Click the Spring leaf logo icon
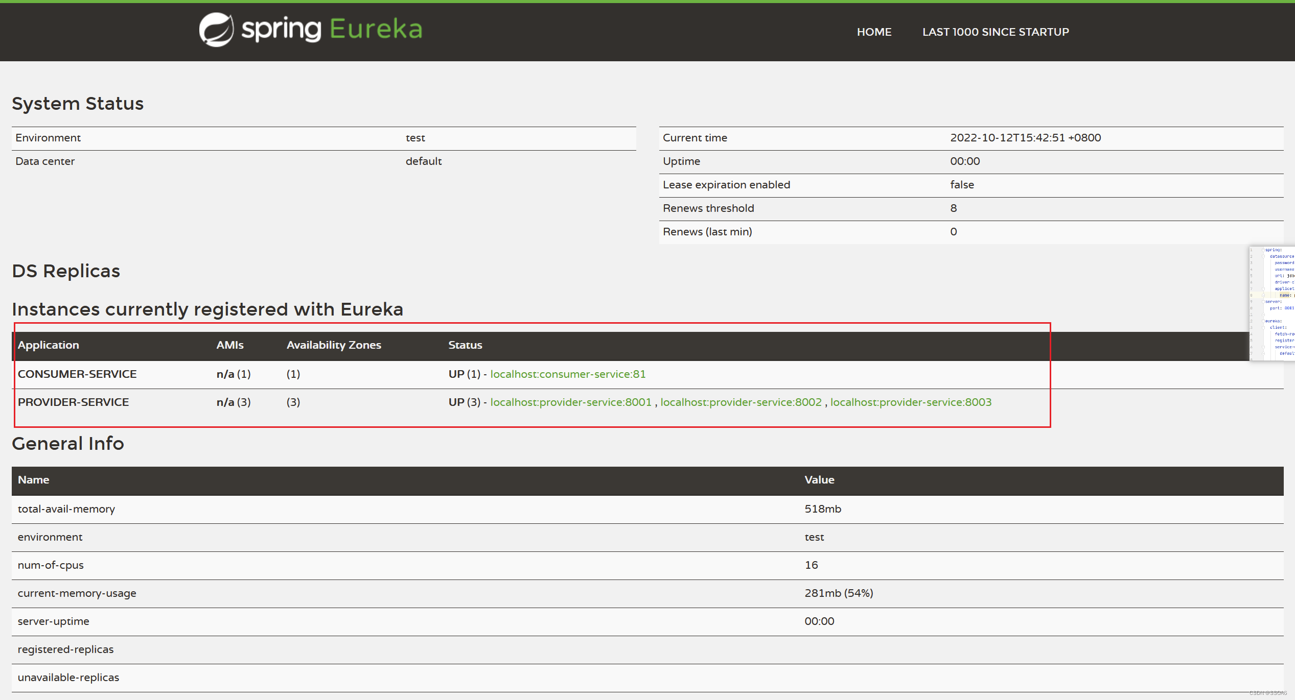The image size is (1295, 700). (x=216, y=30)
